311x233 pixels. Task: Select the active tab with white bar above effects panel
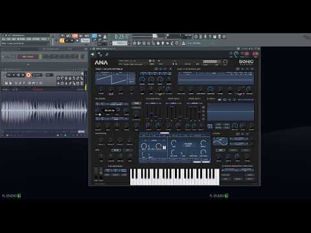point(165,135)
